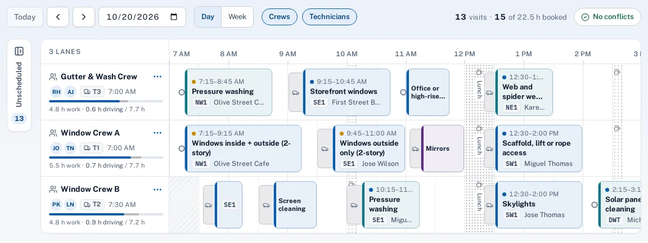Click the No conflicts status button
648x243 pixels.
pyautogui.click(x=607, y=17)
